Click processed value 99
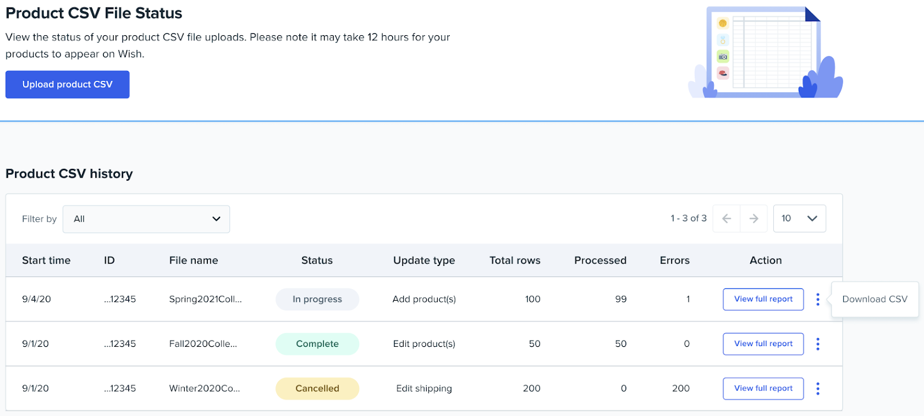924x416 pixels. pos(621,299)
